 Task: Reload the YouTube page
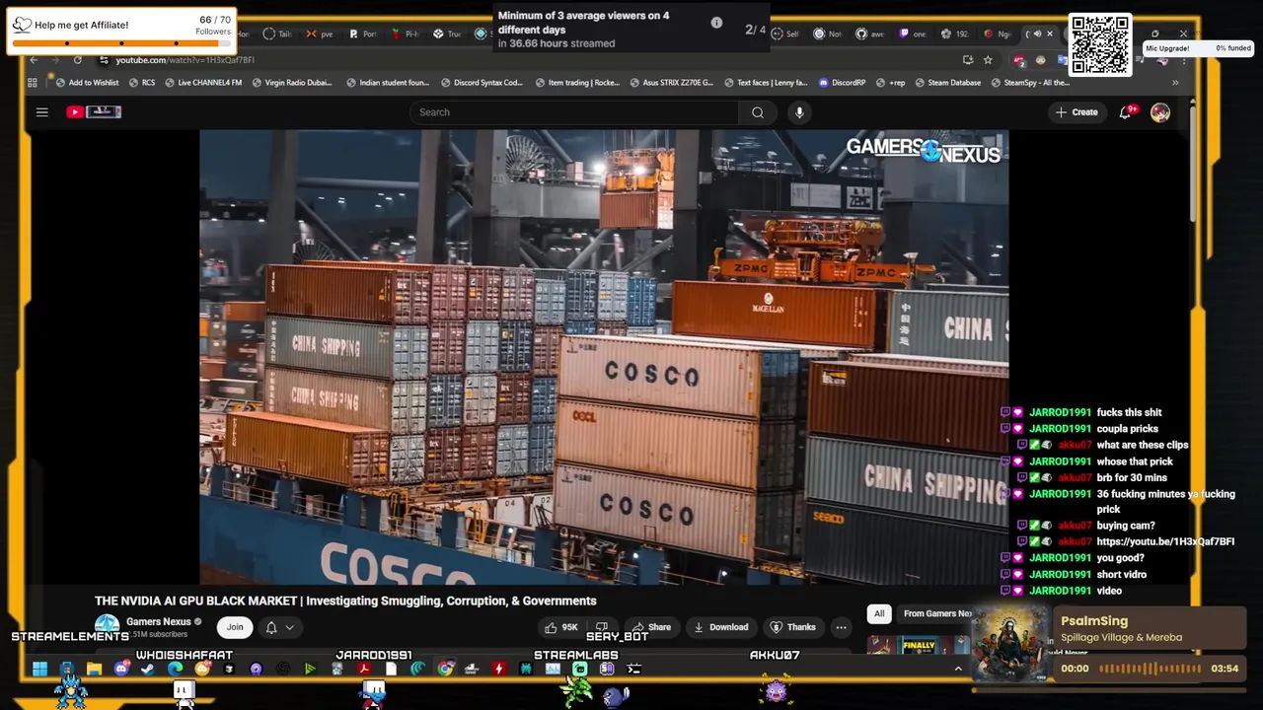click(77, 60)
